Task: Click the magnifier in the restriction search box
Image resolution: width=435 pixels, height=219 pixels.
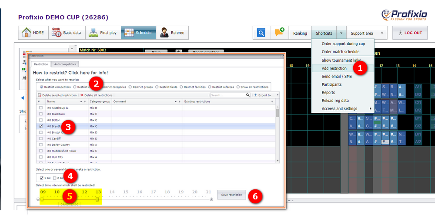Action: pos(248,95)
